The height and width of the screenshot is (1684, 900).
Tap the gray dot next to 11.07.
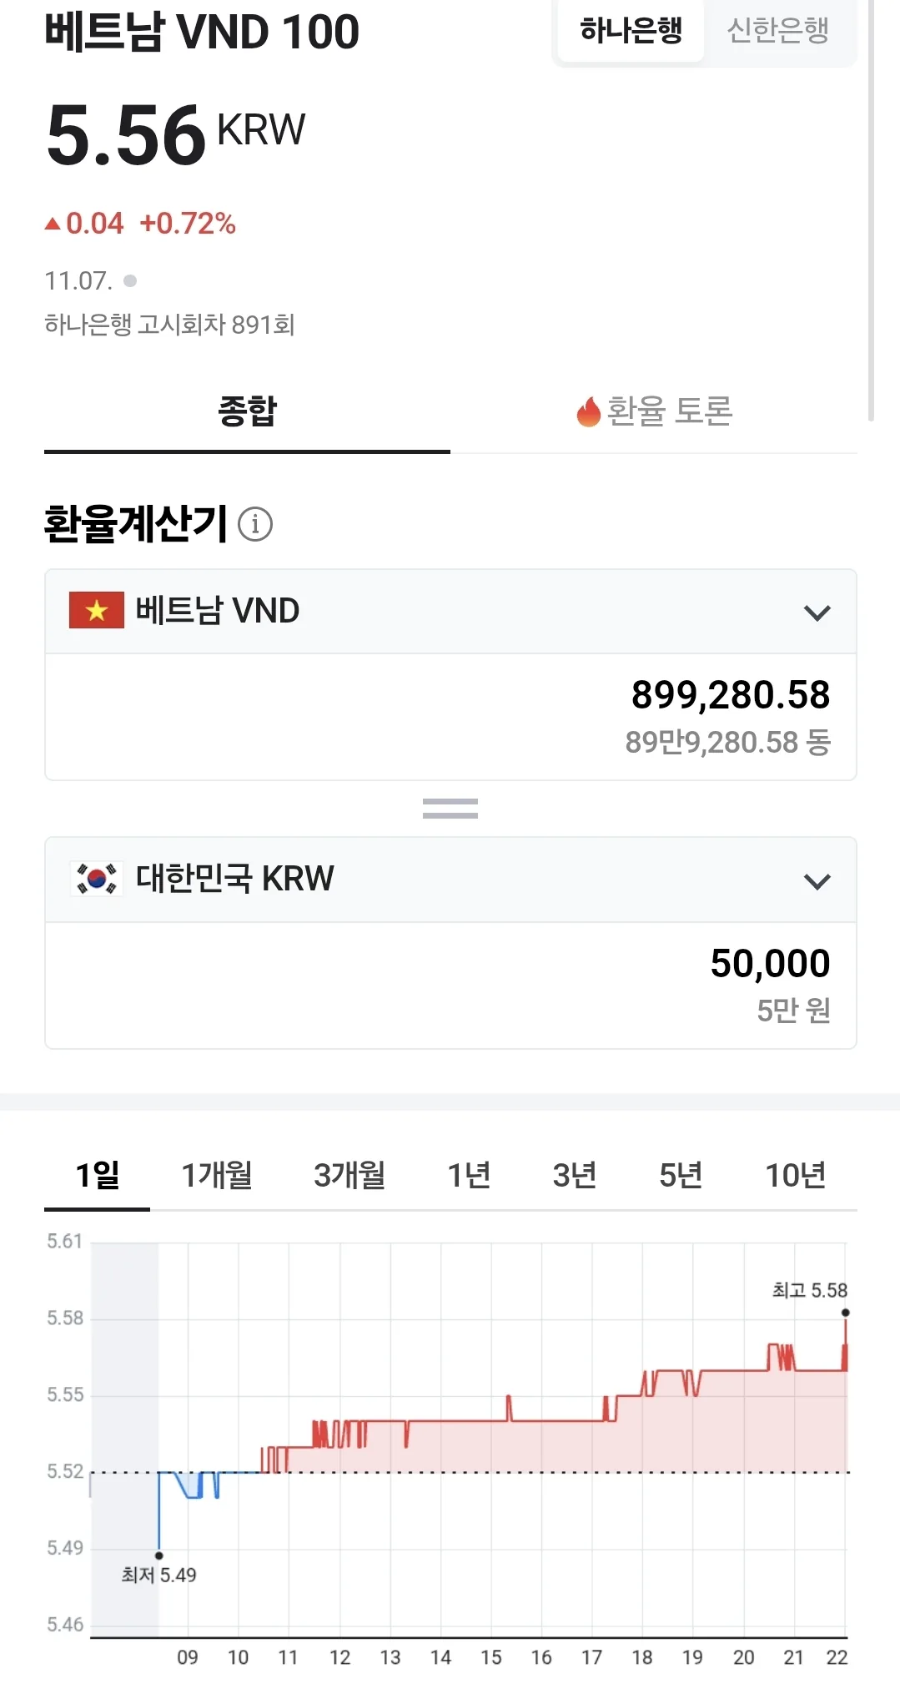pyautogui.click(x=130, y=280)
